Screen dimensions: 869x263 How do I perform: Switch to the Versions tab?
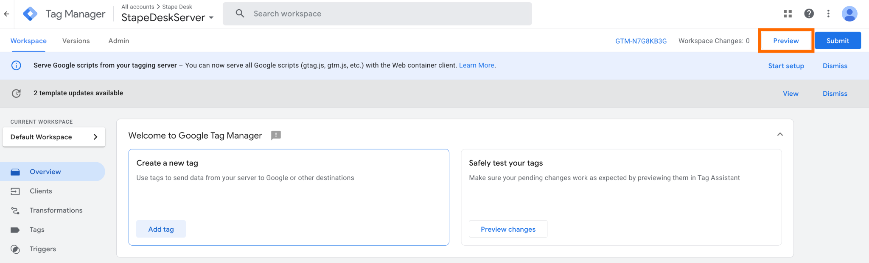pos(76,41)
